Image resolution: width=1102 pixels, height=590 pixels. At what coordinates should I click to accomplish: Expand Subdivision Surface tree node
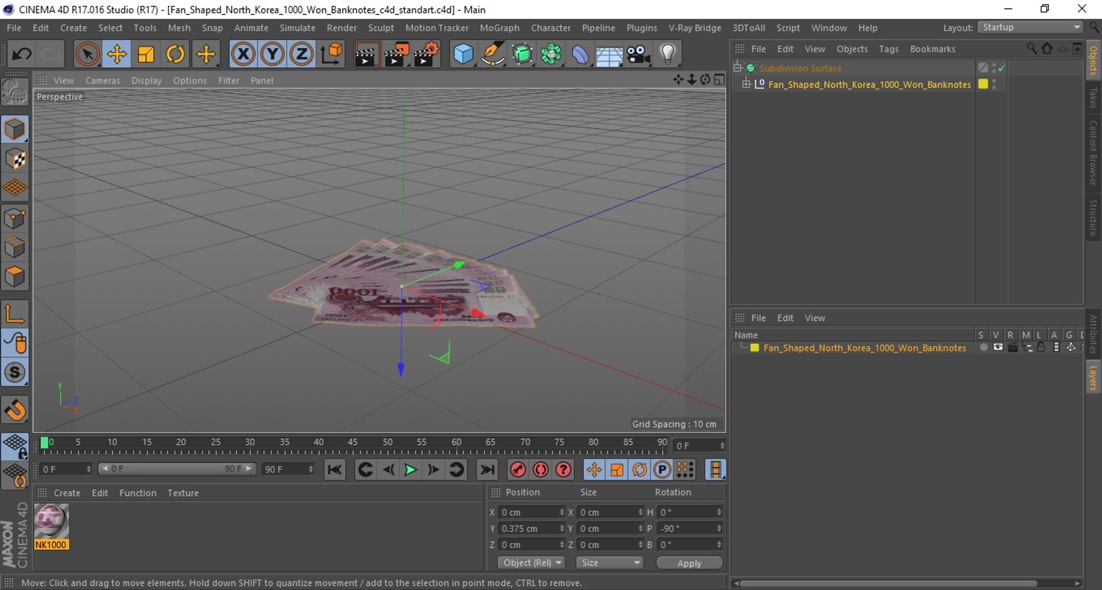[x=738, y=68]
